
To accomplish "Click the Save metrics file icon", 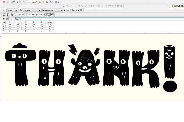I will coord(8,15).
